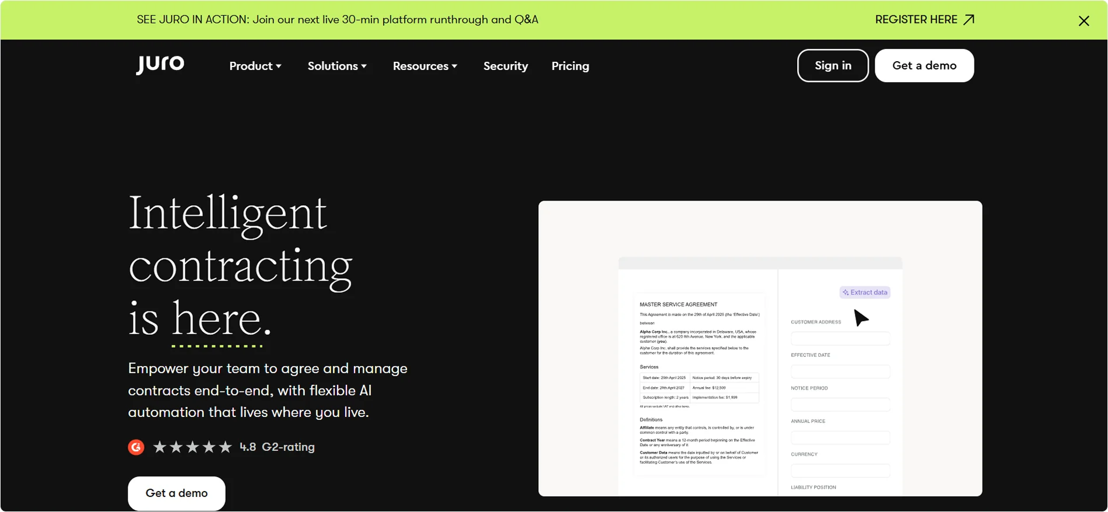Click the Effective Date input field
Viewport: 1108px width, 512px height.
pos(840,371)
